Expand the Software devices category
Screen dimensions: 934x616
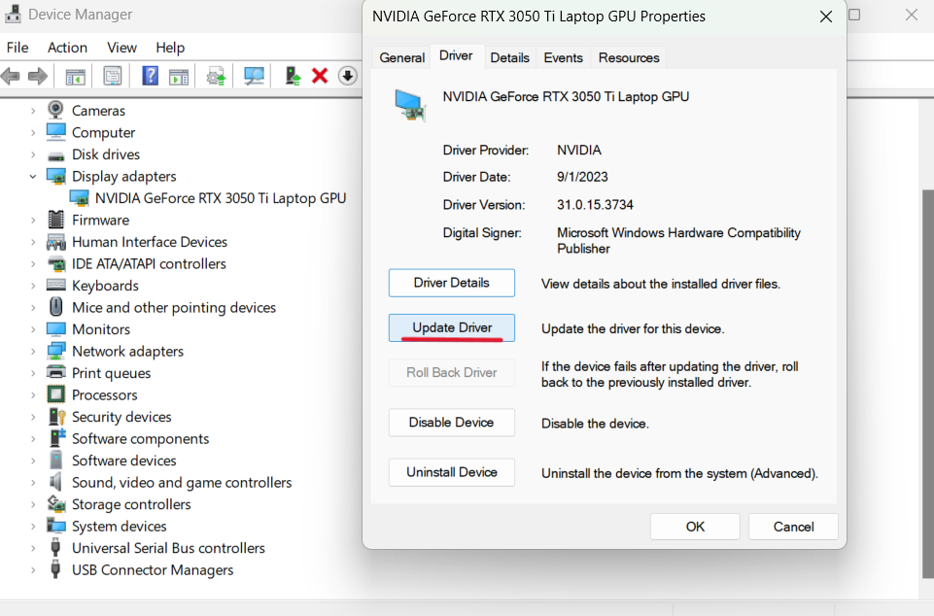[33, 462]
